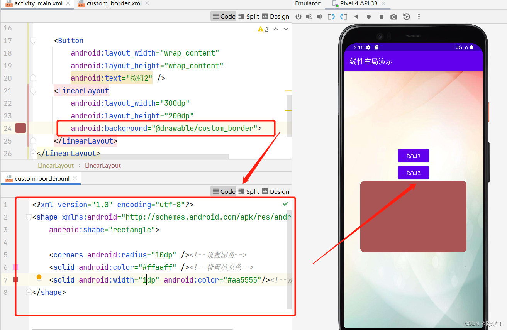Switch top editor to Split view

click(x=249, y=16)
